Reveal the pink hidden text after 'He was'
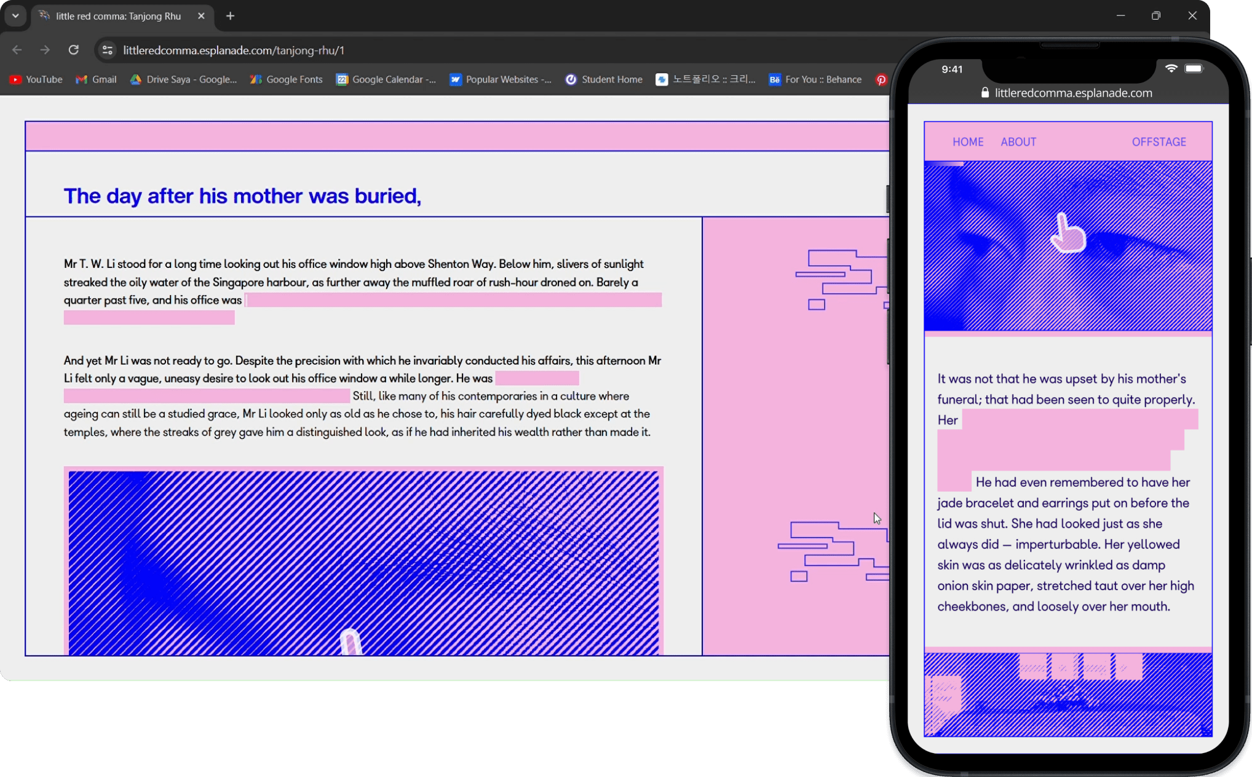1252x777 pixels. click(x=537, y=378)
